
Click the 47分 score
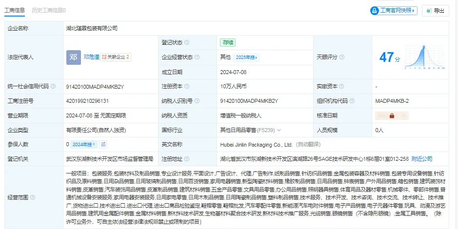click(390, 57)
